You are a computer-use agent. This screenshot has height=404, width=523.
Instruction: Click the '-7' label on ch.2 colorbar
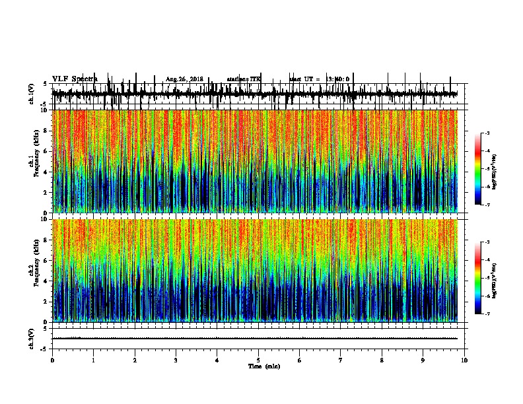(x=487, y=314)
